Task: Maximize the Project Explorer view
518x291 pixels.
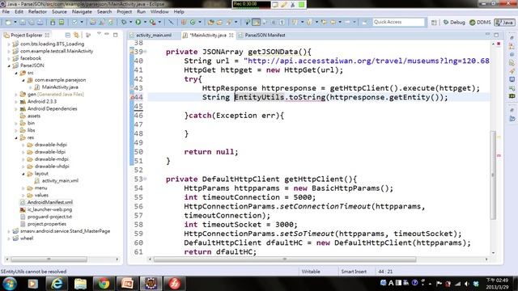Action: [x=115, y=35]
